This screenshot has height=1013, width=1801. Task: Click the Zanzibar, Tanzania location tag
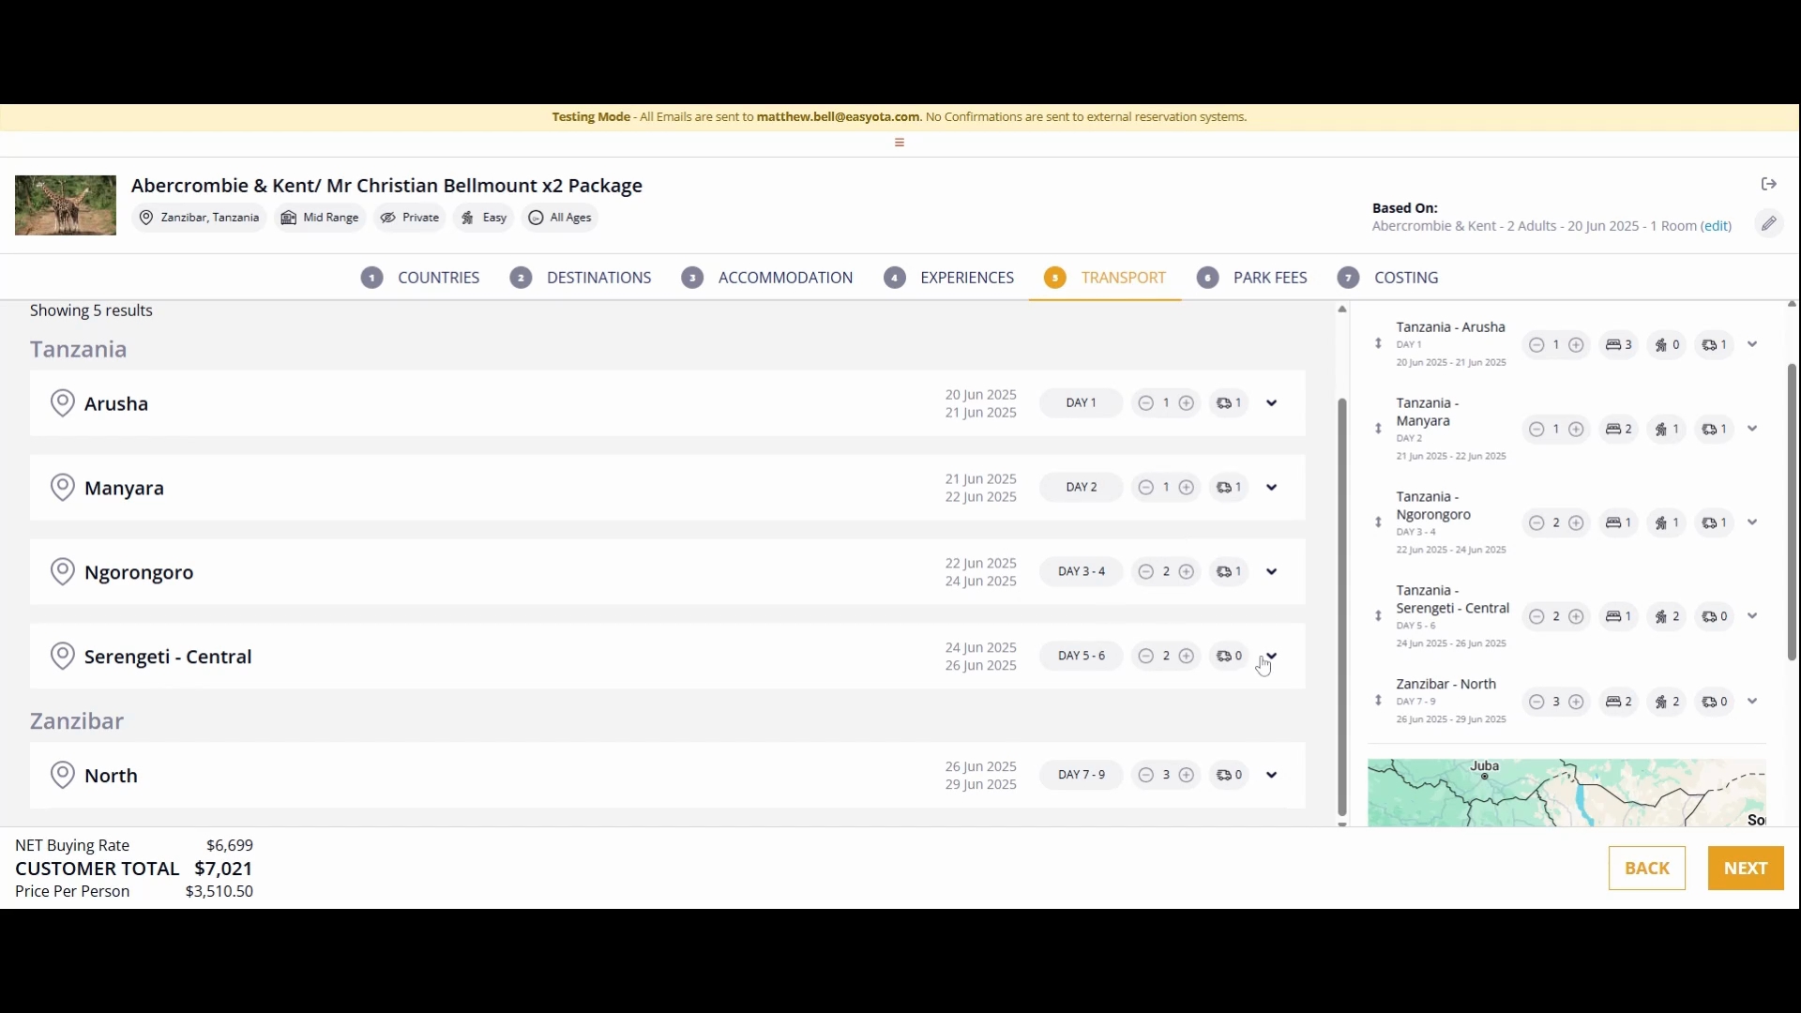click(199, 218)
